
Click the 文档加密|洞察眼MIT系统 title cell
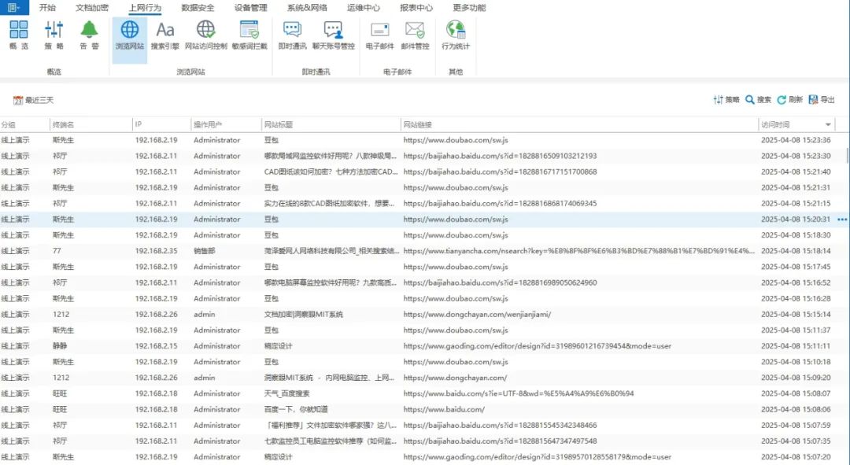coord(303,315)
